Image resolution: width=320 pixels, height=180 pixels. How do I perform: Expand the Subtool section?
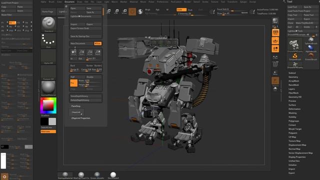(x=292, y=73)
